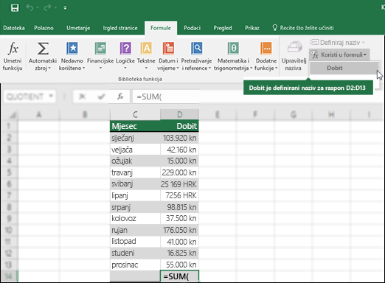Switch to the Polazno tab
This screenshot has width=385, height=283.
click(44, 28)
